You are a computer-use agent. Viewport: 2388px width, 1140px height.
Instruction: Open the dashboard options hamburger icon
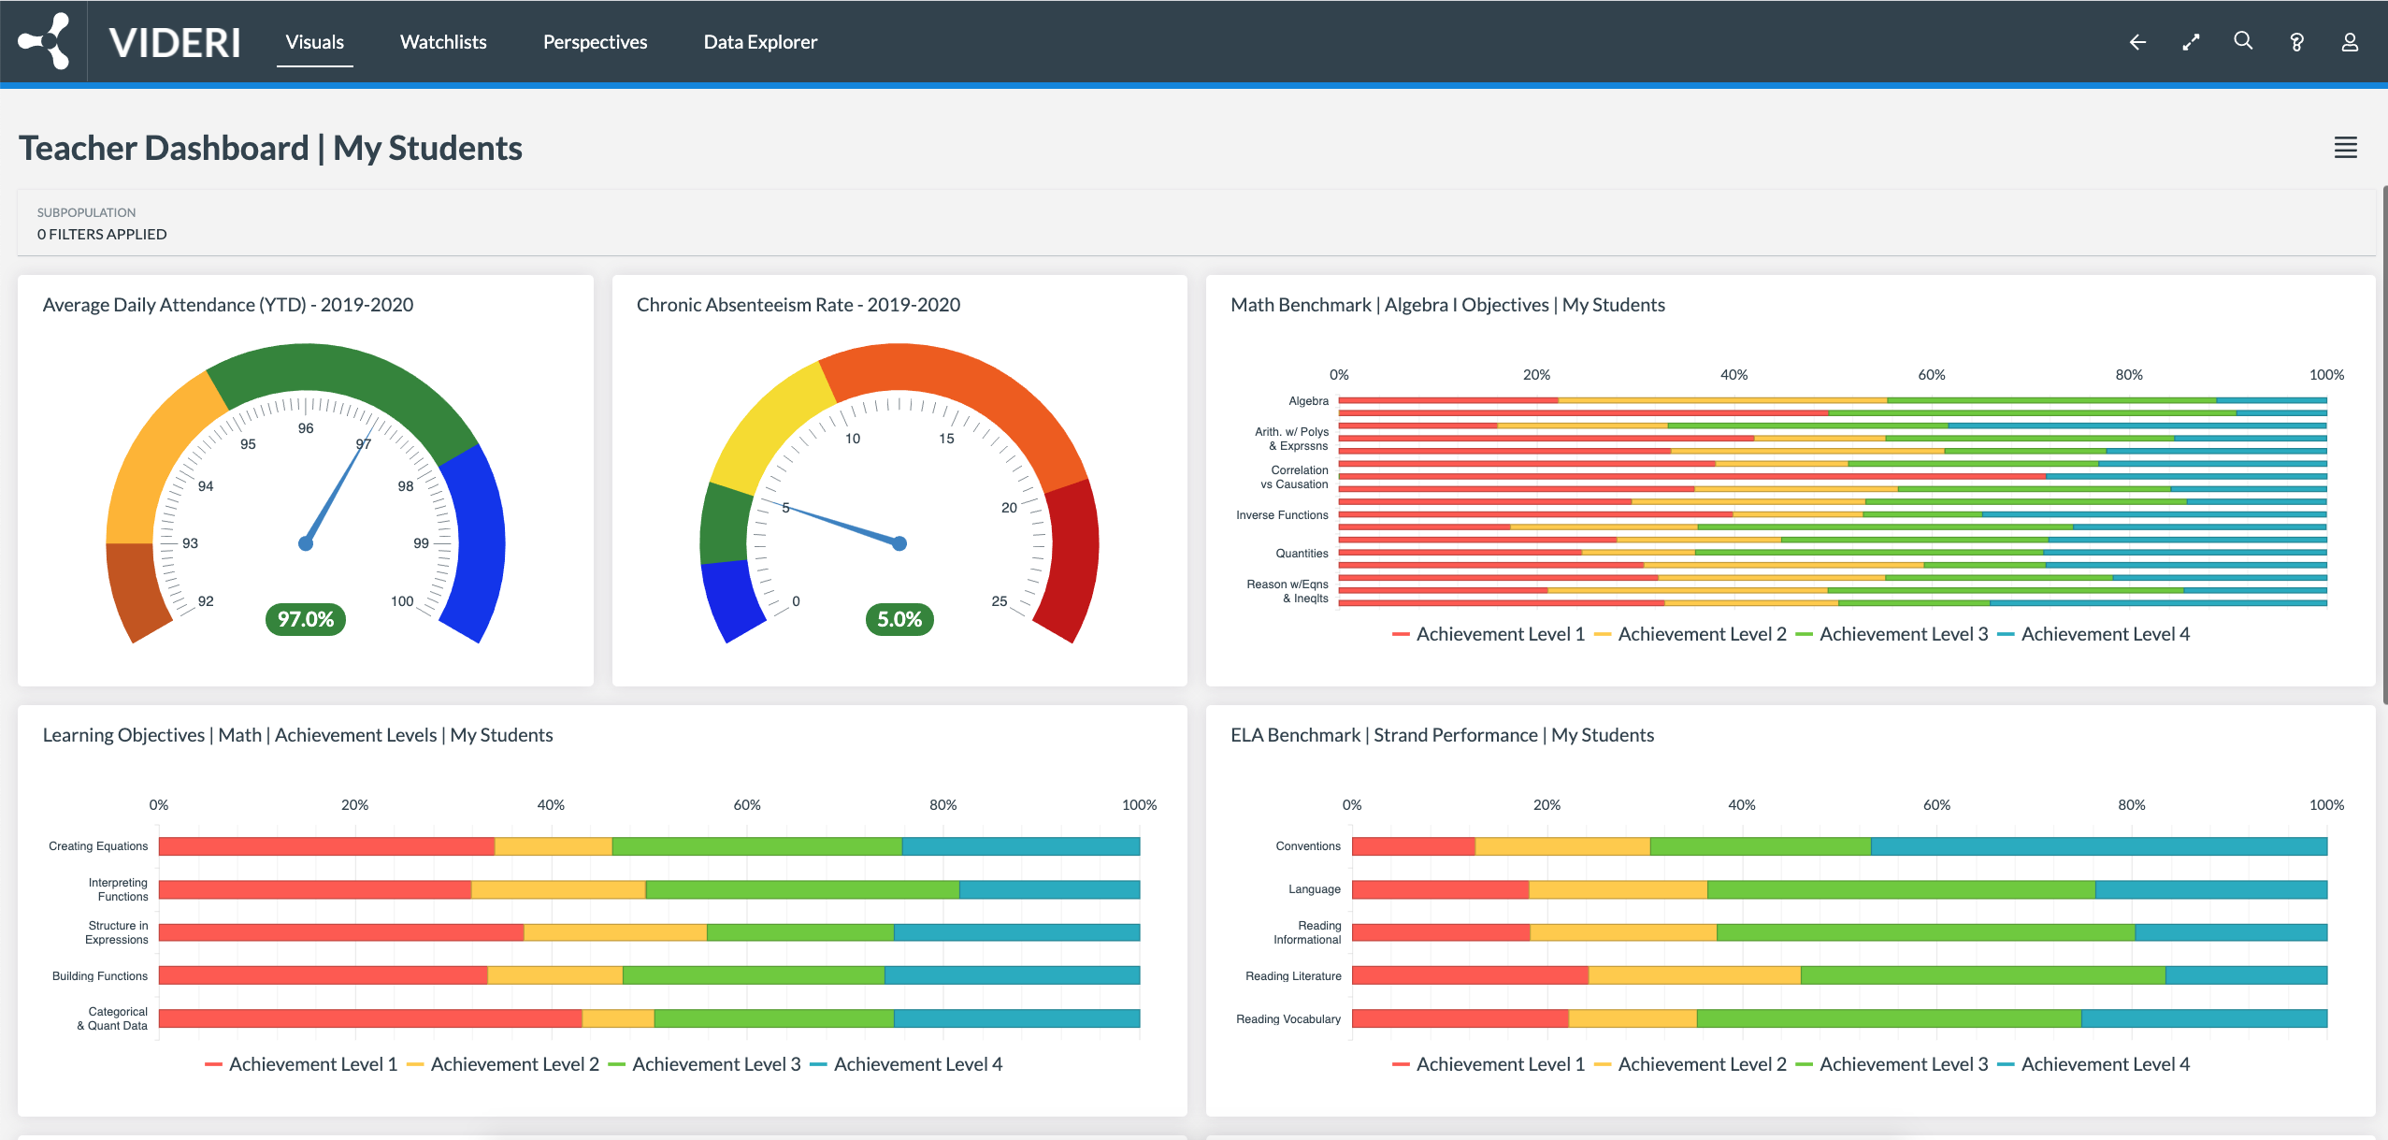(2346, 148)
